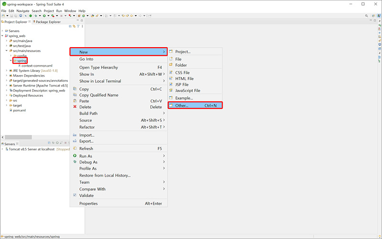Click the Relaunch red-green toolbar icon
382x239 pixels.
click(x=70, y=16)
